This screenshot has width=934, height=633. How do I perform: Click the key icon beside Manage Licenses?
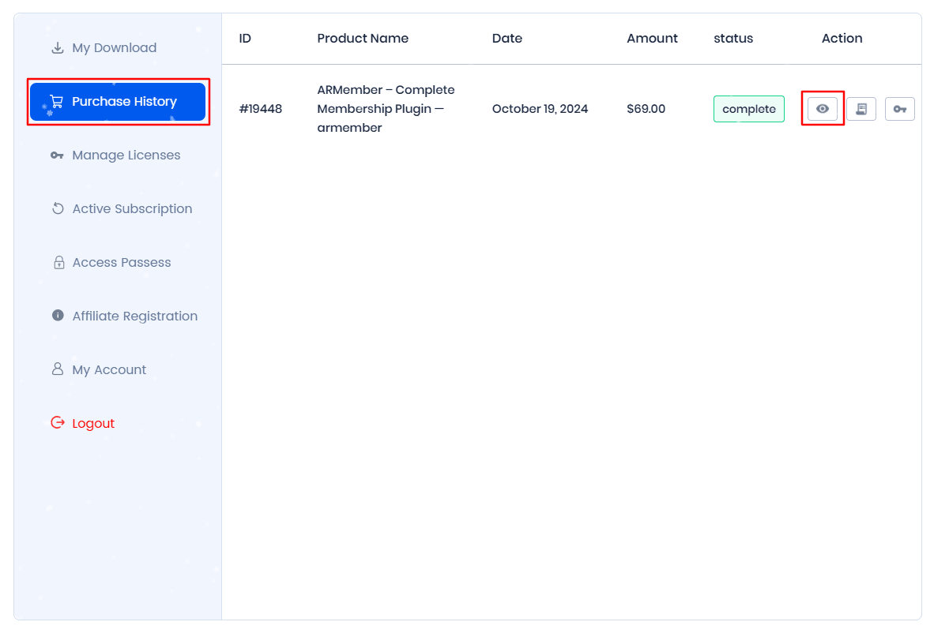click(57, 155)
